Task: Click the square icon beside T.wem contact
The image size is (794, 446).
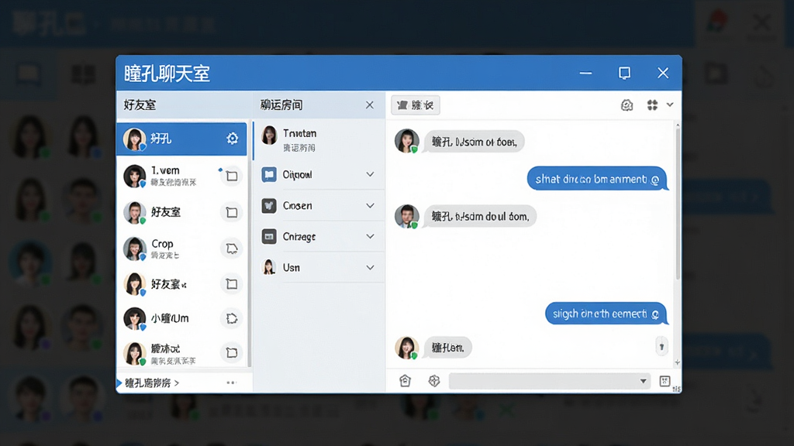Action: (232, 176)
